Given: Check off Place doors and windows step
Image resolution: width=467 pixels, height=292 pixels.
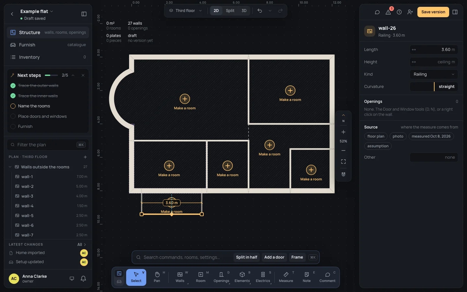Looking at the screenshot, I should coord(13,116).
